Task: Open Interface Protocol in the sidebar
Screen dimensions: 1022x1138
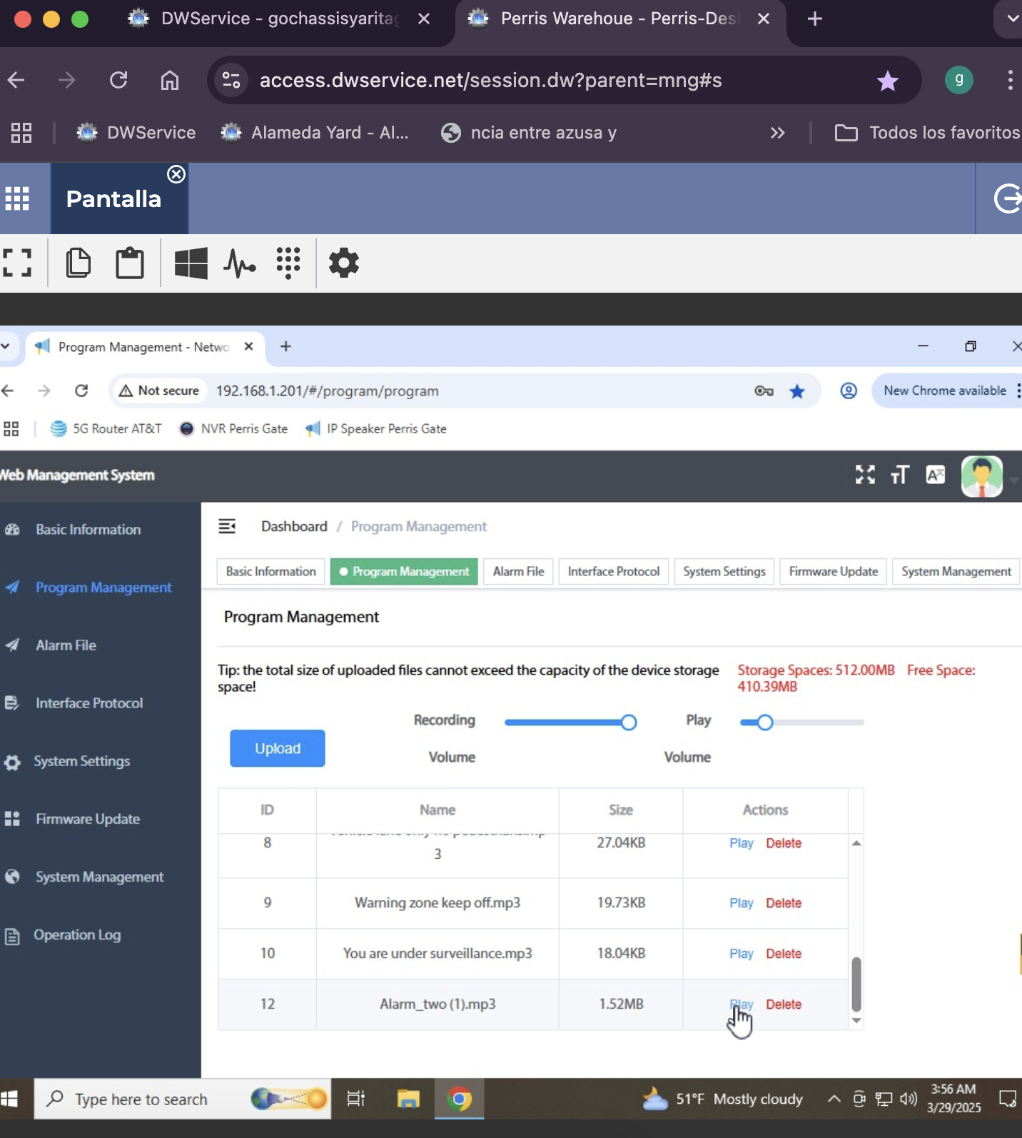Action: (89, 703)
